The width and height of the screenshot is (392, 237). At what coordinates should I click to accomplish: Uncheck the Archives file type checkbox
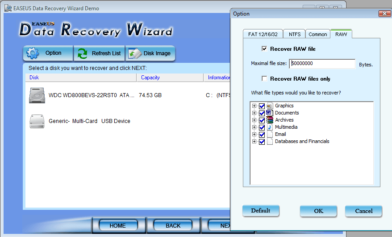[x=262, y=120]
